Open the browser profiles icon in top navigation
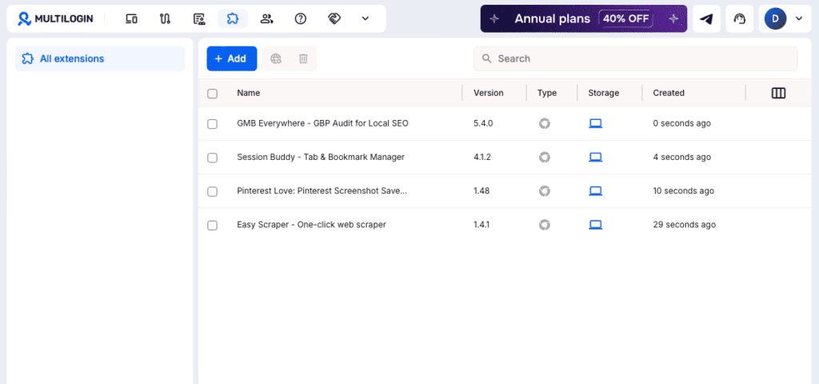 (x=132, y=19)
